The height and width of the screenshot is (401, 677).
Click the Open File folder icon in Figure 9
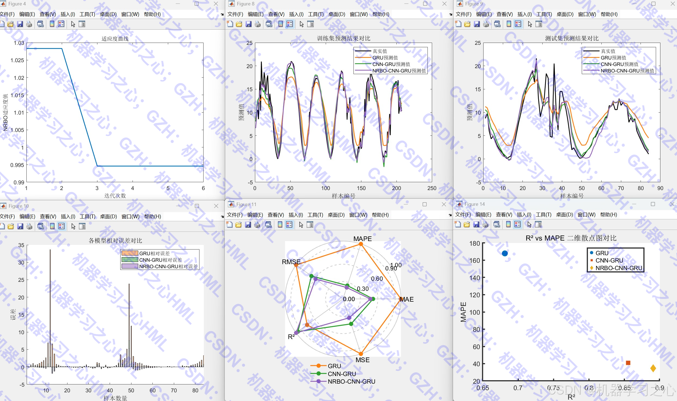pyautogui.click(x=467, y=24)
